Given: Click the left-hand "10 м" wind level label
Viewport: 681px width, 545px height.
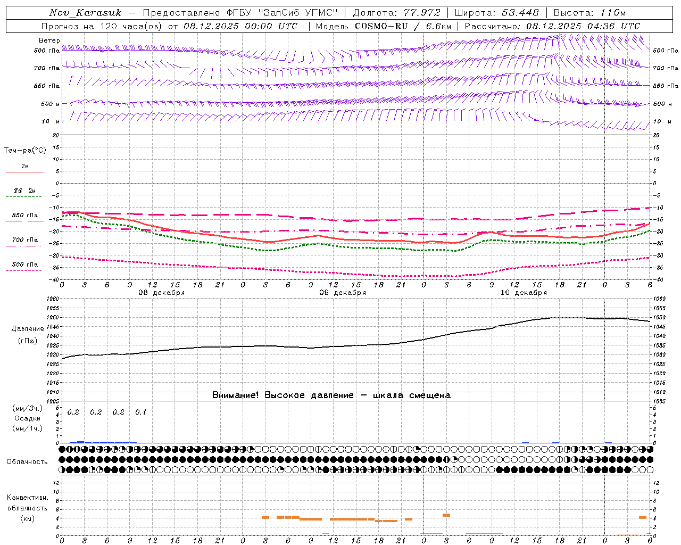Looking at the screenshot, I should coord(51,122).
